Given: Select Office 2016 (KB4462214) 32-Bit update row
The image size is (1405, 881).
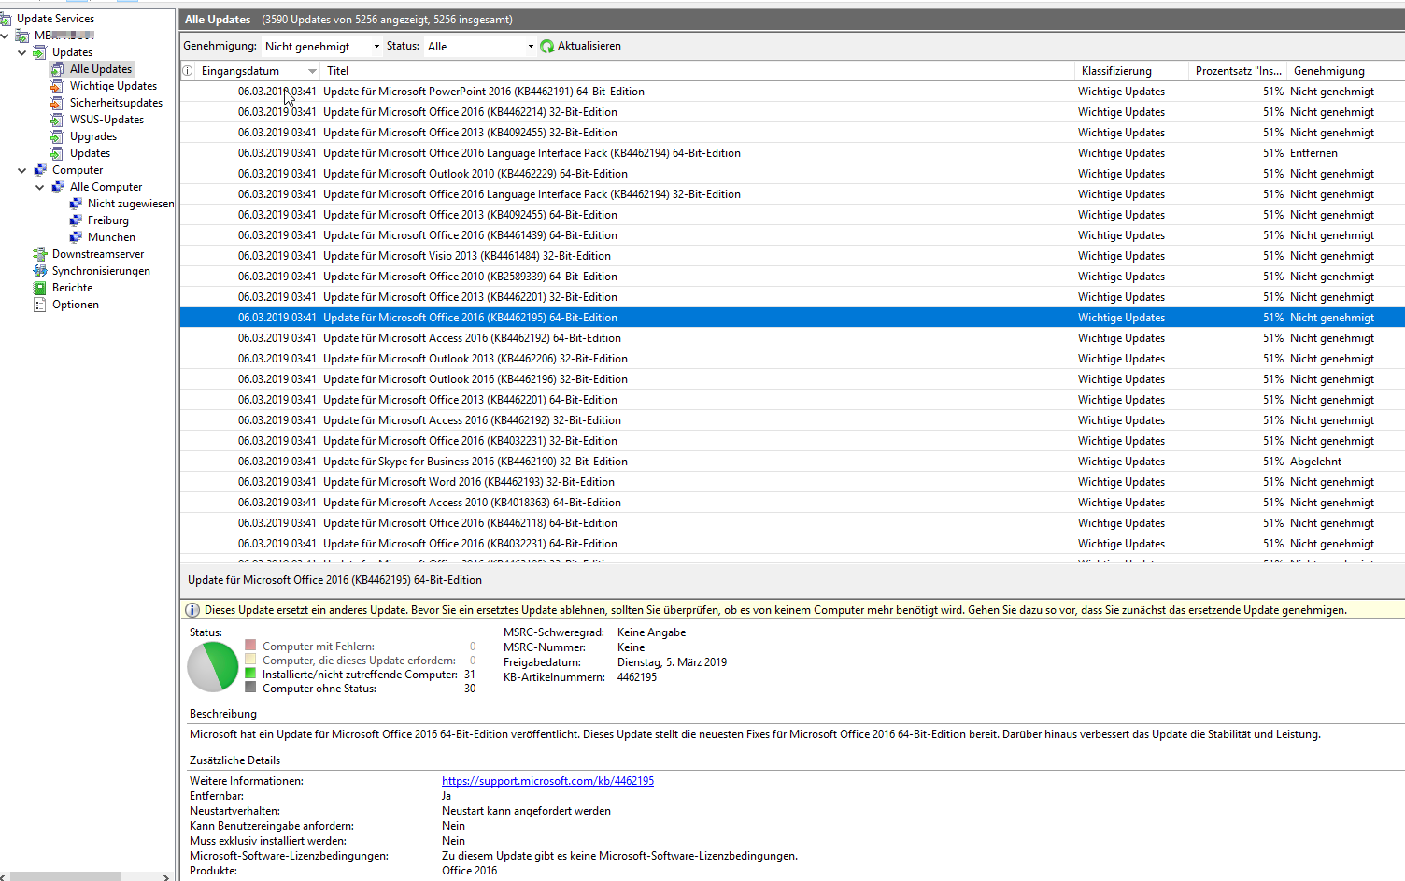Looking at the screenshot, I should pyautogui.click(x=792, y=112).
